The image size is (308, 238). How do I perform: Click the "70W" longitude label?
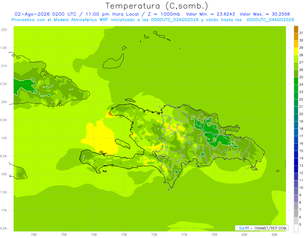point(214,235)
